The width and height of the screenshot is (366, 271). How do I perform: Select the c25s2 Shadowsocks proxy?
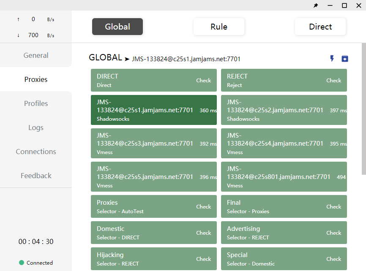click(x=284, y=110)
